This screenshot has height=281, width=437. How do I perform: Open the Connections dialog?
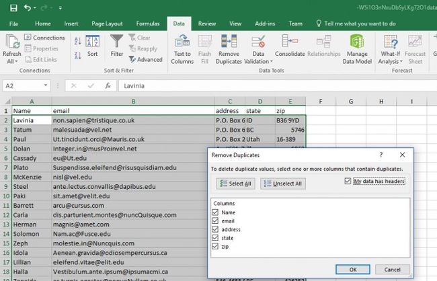[44, 38]
